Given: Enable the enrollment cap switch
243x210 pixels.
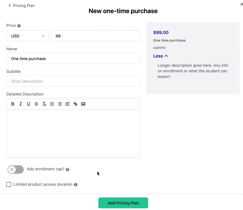Looking at the screenshot, I should pos(16,169).
